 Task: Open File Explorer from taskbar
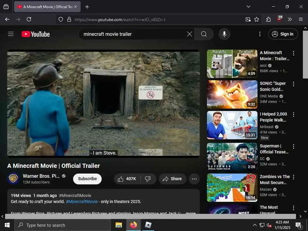(119, 225)
